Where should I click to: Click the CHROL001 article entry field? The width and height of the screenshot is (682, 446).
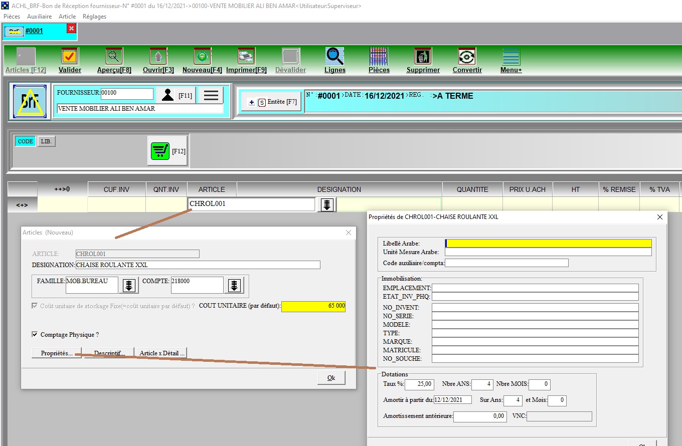(x=252, y=204)
